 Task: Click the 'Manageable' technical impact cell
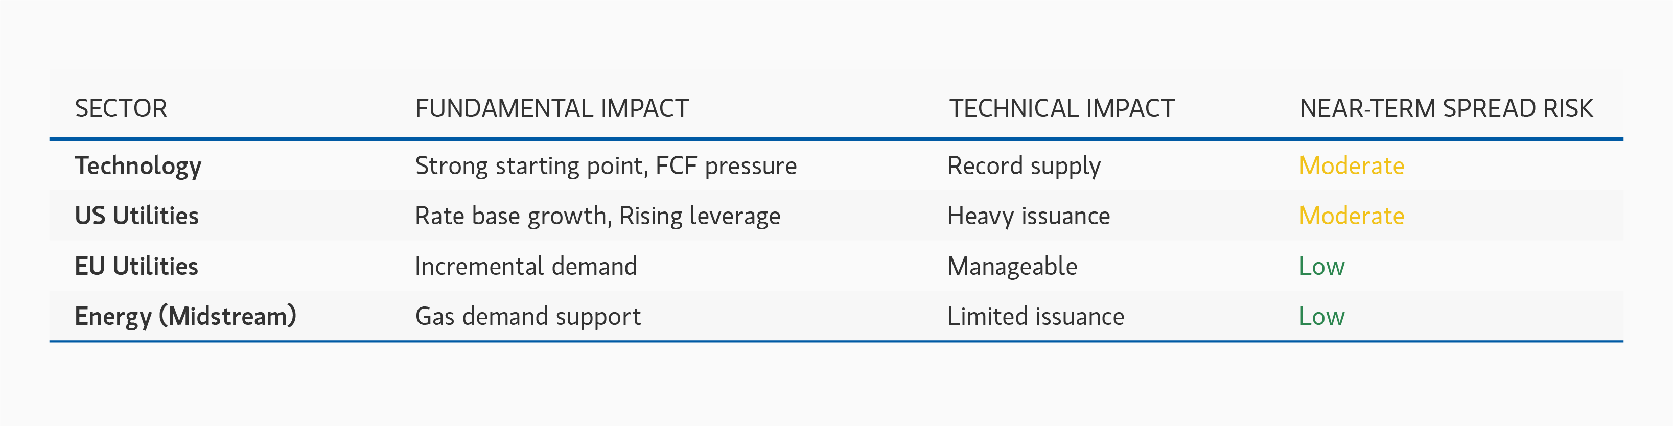coord(1012,266)
